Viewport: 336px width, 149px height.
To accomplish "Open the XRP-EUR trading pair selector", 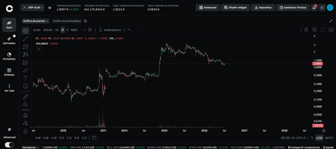I will pyautogui.click(x=32, y=7).
